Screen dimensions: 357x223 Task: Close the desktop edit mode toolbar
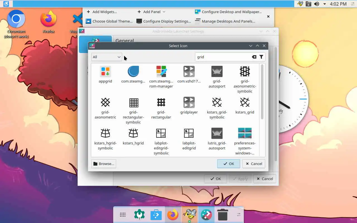point(268,16)
